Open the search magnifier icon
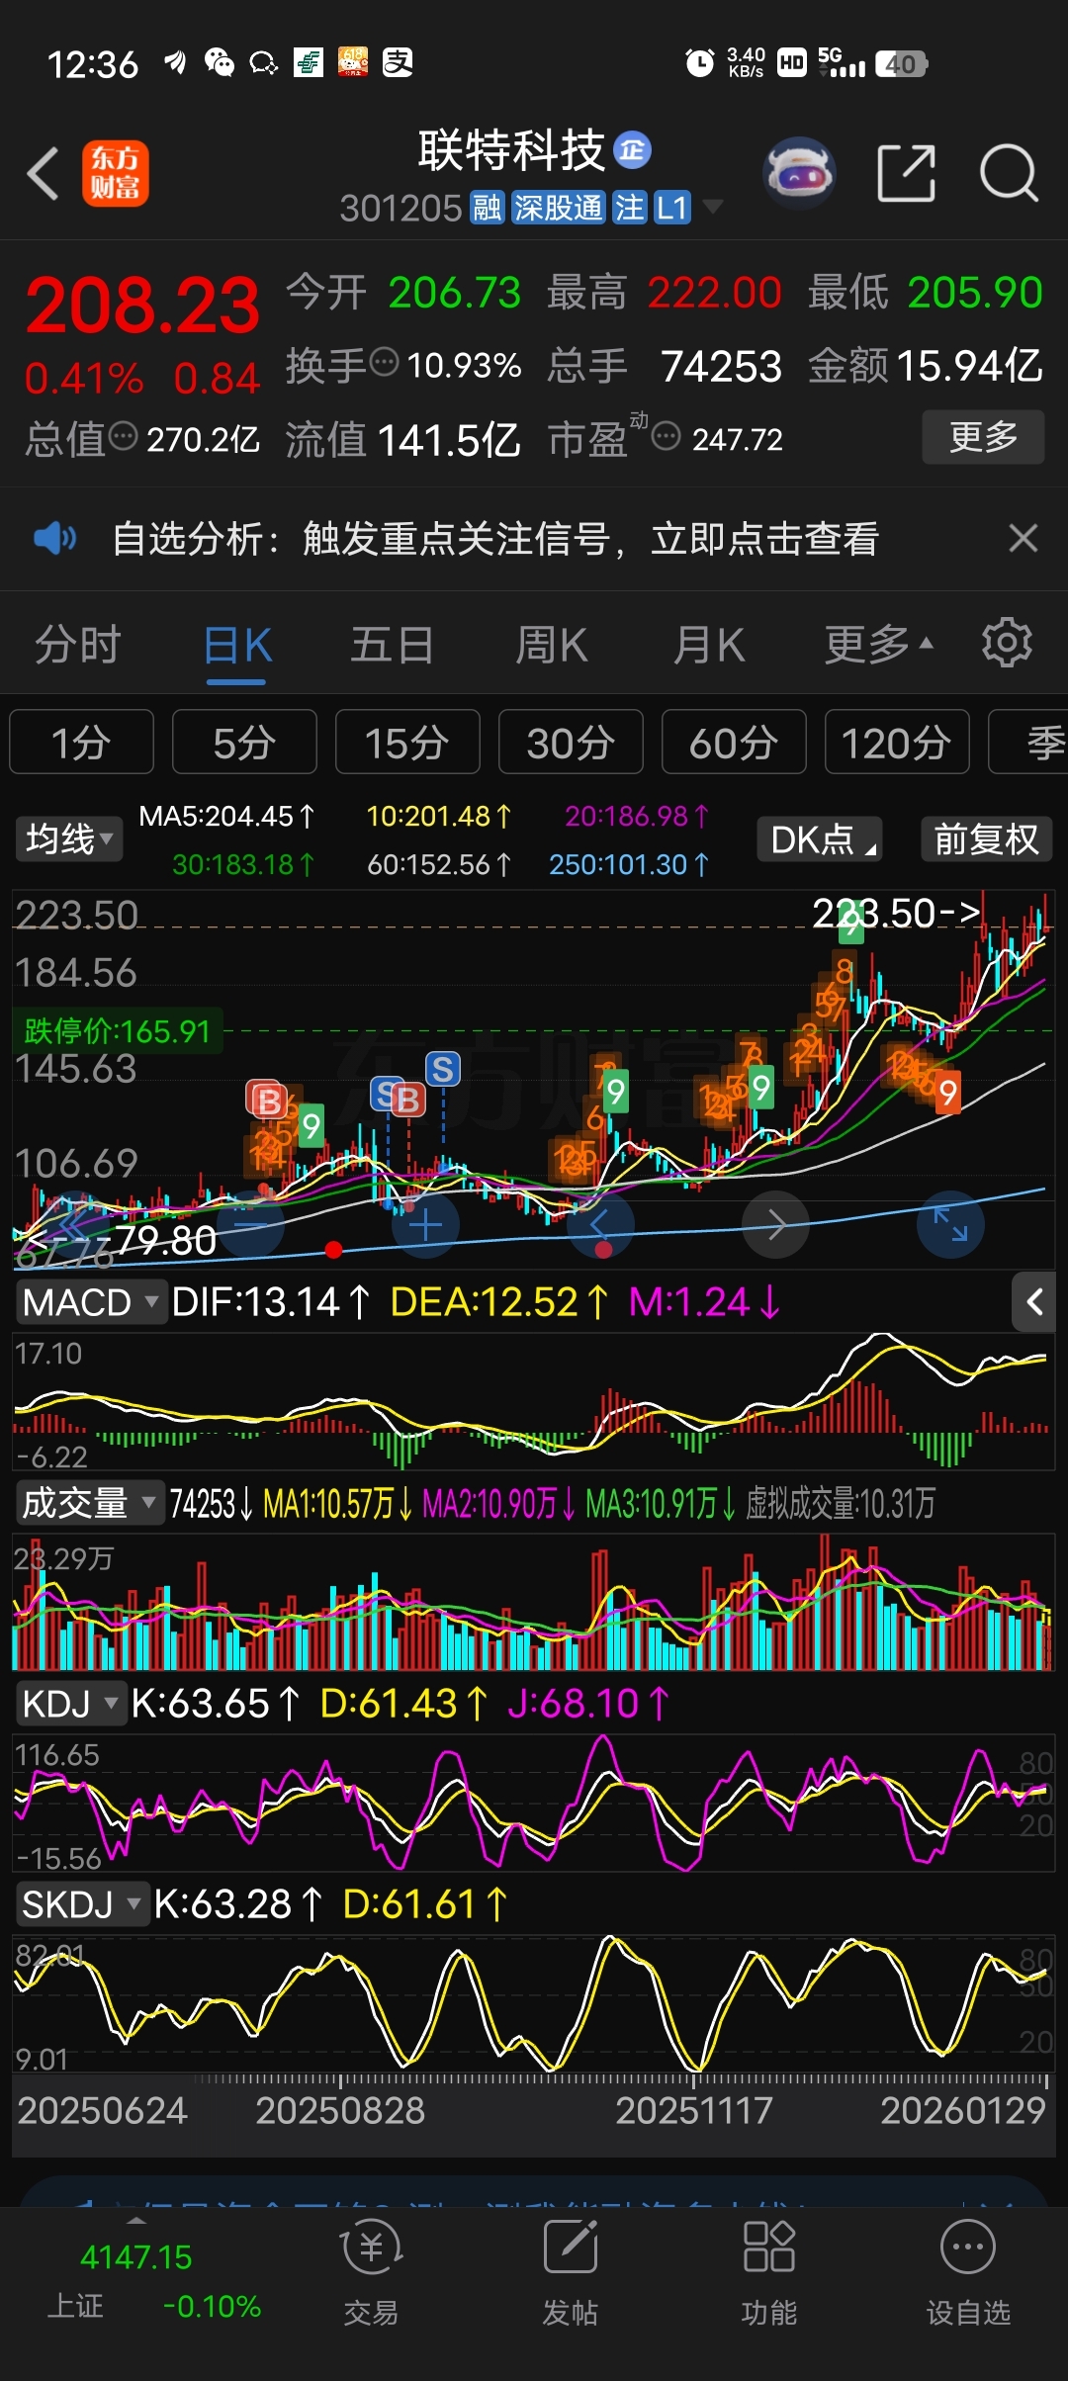The width and height of the screenshot is (1068, 2381). pyautogui.click(x=1009, y=174)
